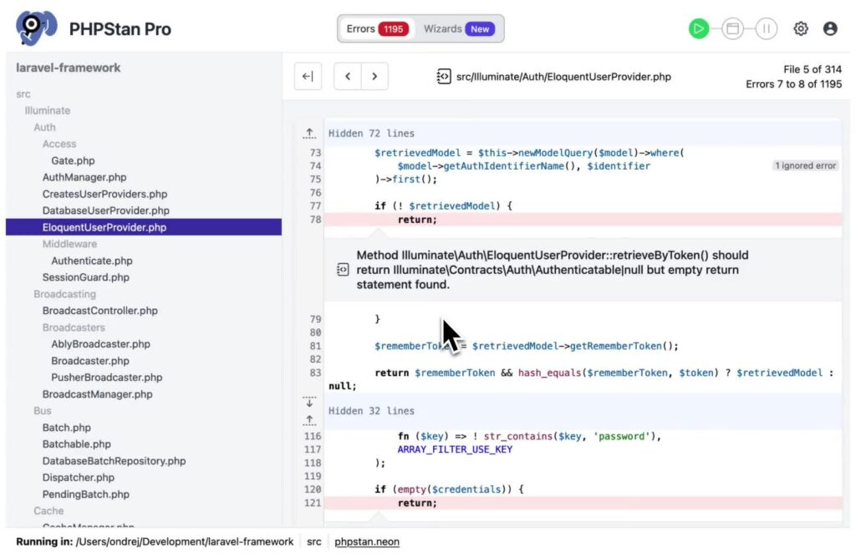Collapse the Broadcasters folder

click(74, 327)
